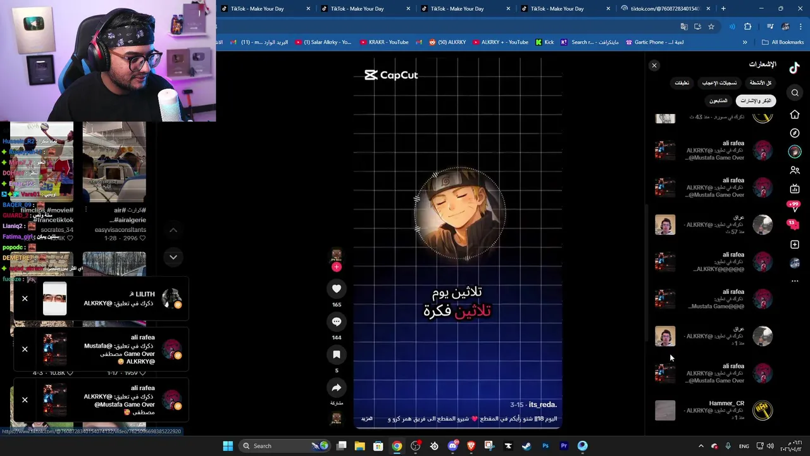Screen dimensions: 810x456
Task: Open messages icon with 99+ badge
Action: pyautogui.click(x=794, y=206)
